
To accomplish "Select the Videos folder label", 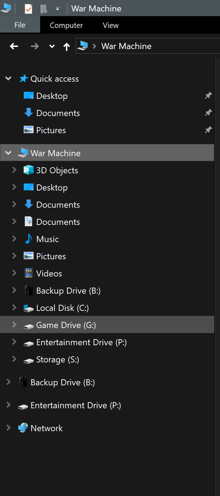I will pos(49,274).
